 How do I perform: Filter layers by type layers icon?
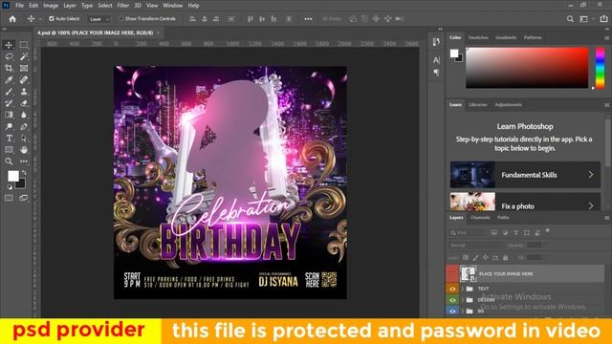pos(516,233)
